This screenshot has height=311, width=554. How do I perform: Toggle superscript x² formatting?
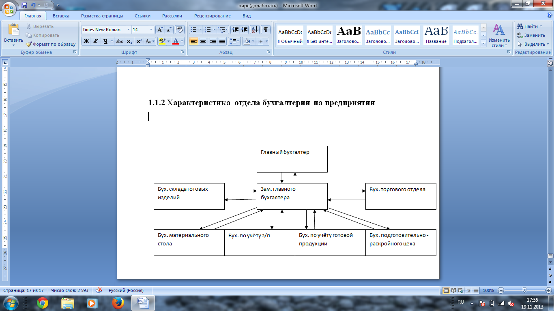click(x=139, y=41)
